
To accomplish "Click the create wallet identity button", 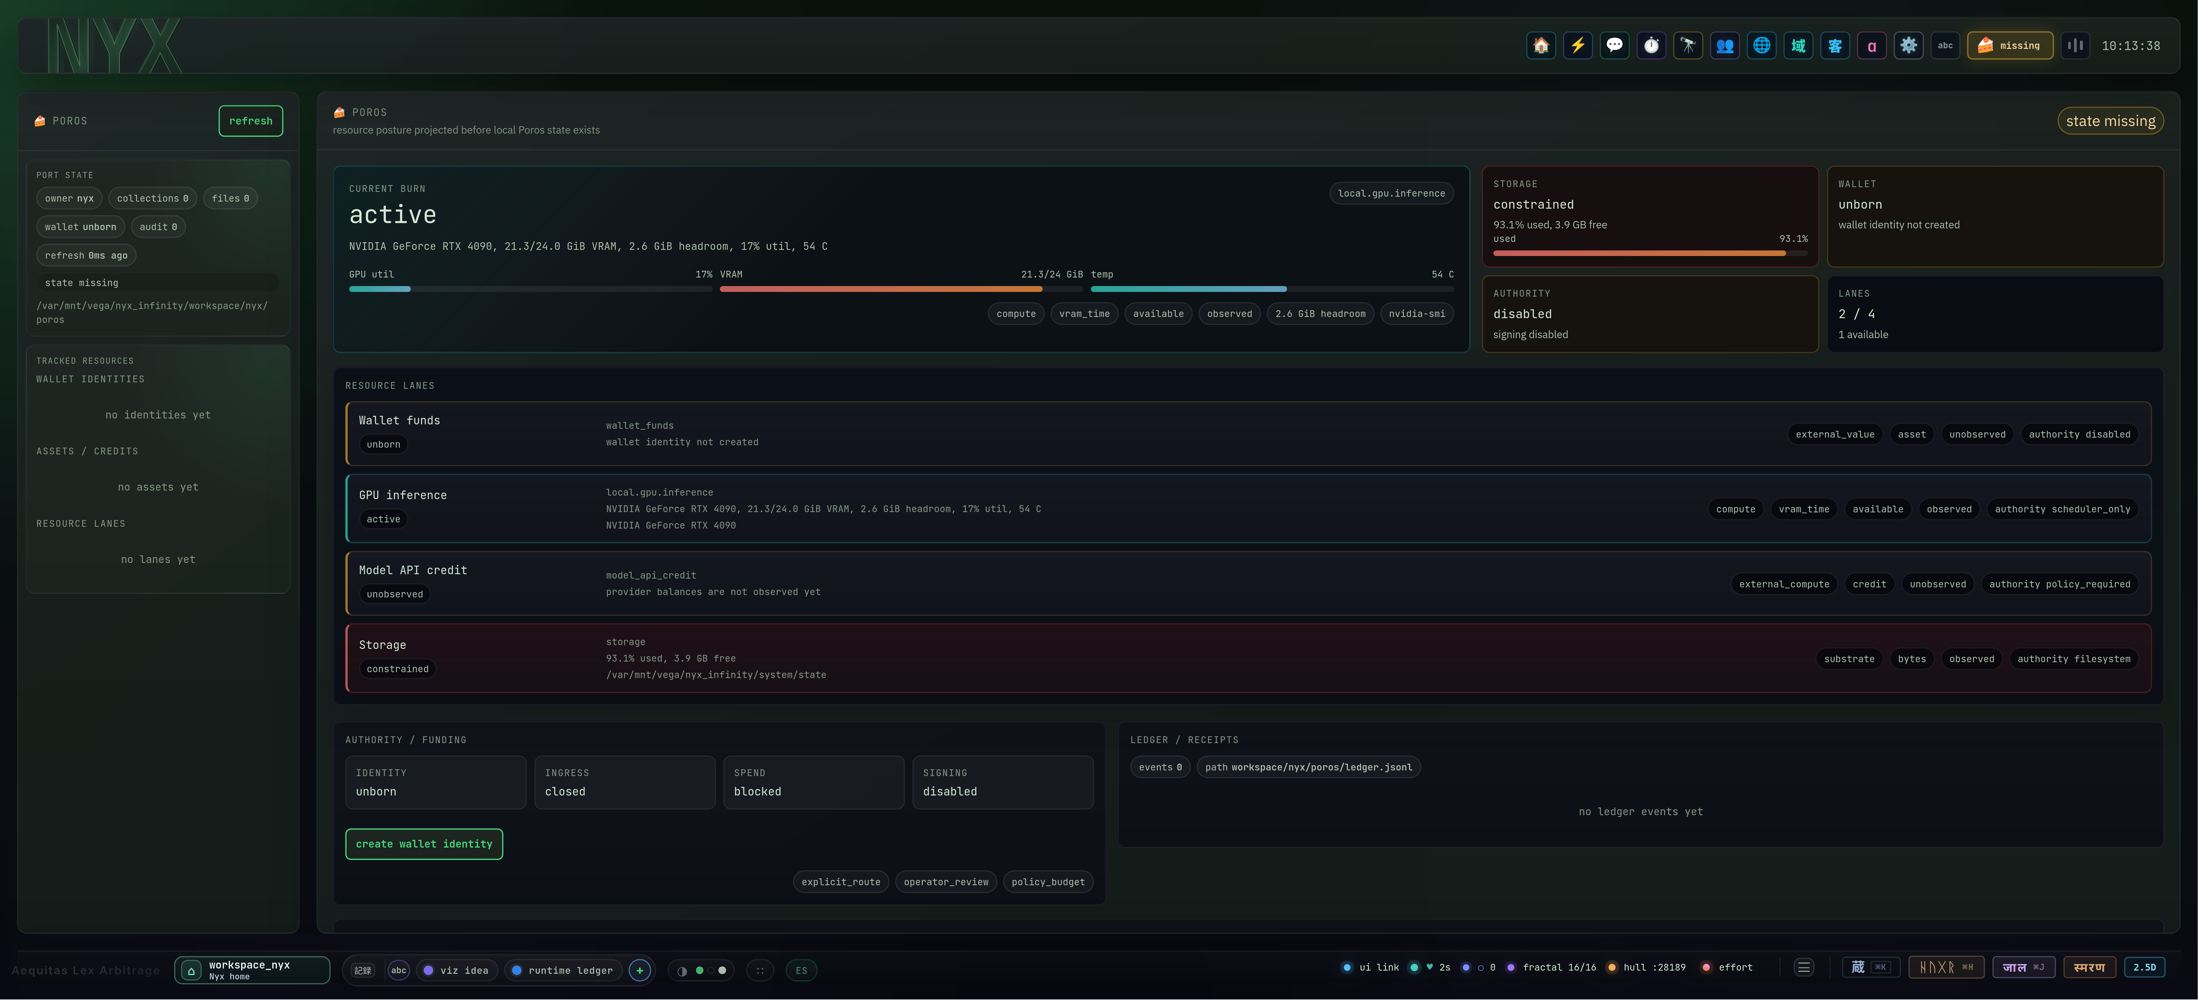I will (424, 844).
